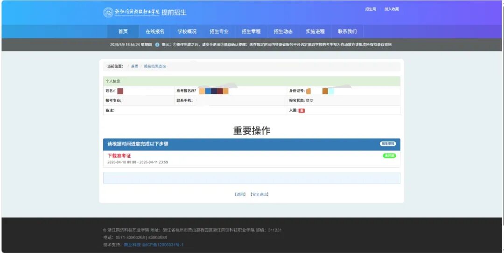Click the 加入收藏 link at top right
Screen dimensions: 504x253
(392, 9)
